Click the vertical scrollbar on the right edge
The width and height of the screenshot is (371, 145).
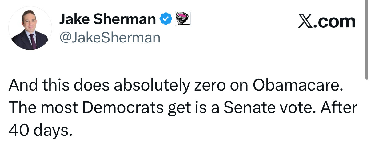coord(367,40)
